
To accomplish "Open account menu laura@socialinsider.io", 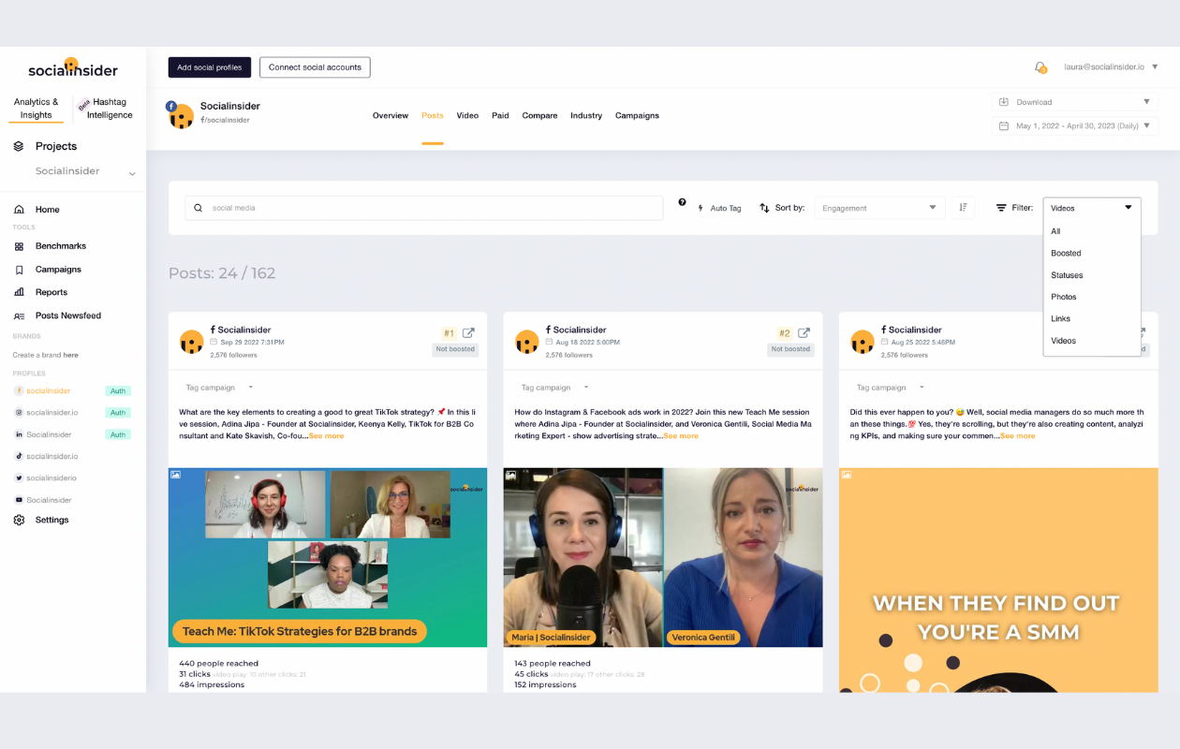I will pos(1112,67).
